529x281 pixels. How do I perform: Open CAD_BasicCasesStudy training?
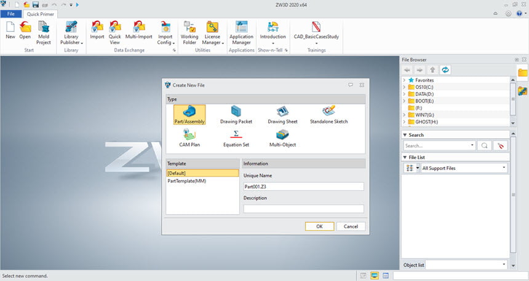(316, 33)
